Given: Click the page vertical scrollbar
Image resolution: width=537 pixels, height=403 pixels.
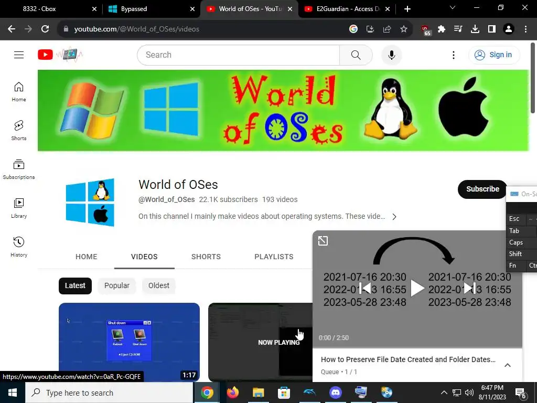Looking at the screenshot, I should (x=533, y=78).
